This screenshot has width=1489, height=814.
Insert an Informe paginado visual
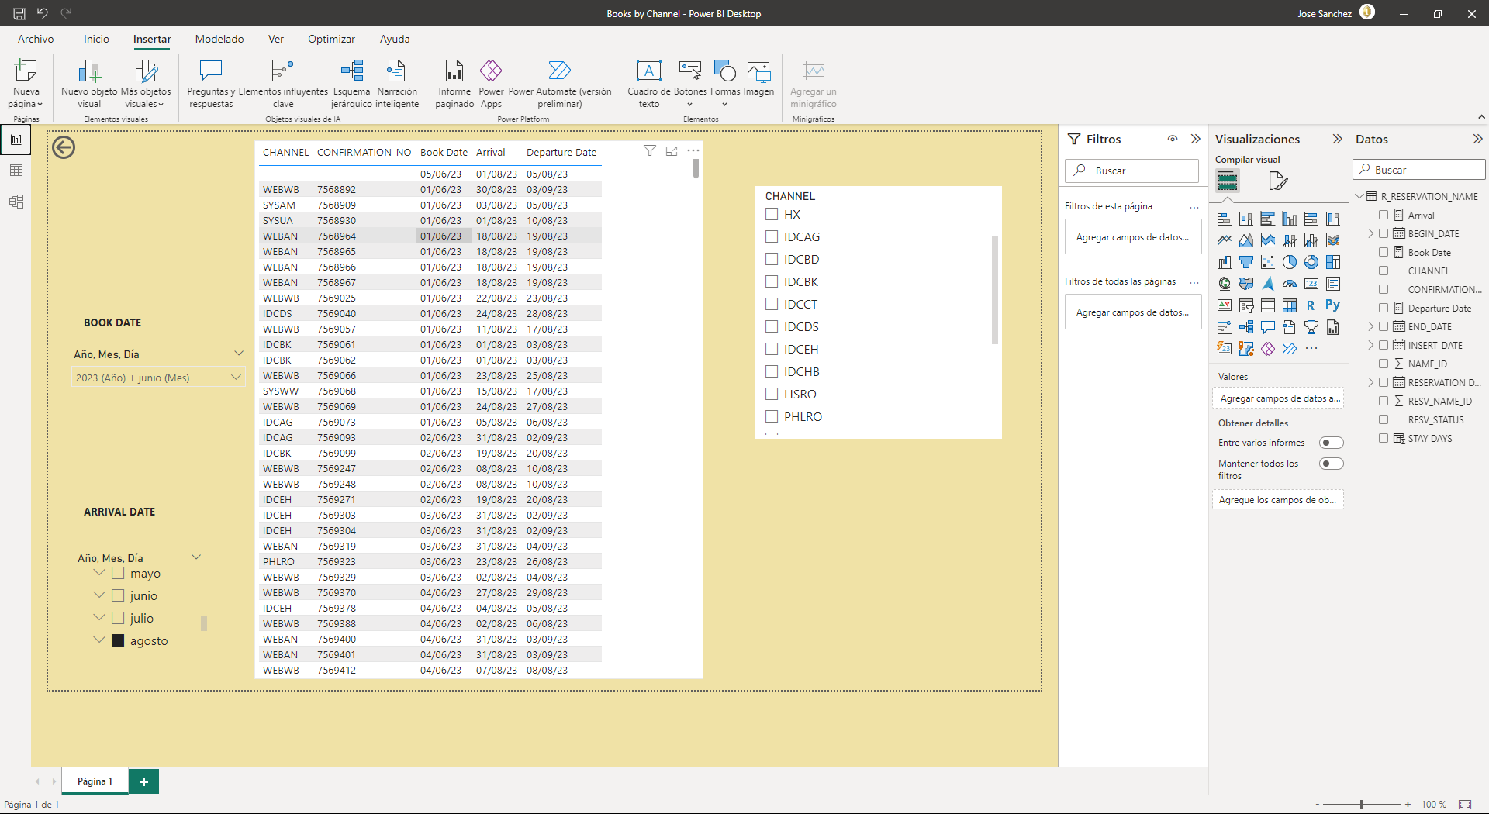pos(454,84)
